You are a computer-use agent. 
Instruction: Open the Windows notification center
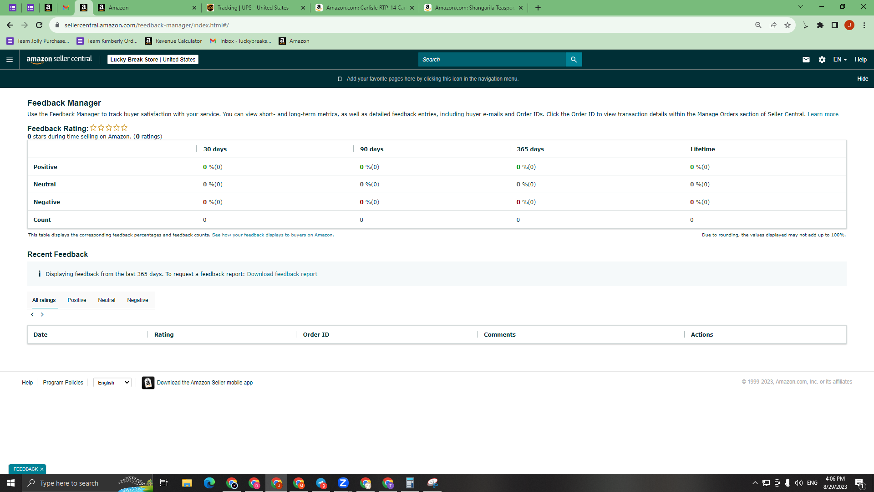tap(859, 483)
